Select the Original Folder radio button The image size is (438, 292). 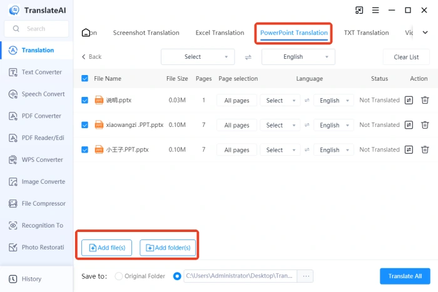[x=119, y=276]
